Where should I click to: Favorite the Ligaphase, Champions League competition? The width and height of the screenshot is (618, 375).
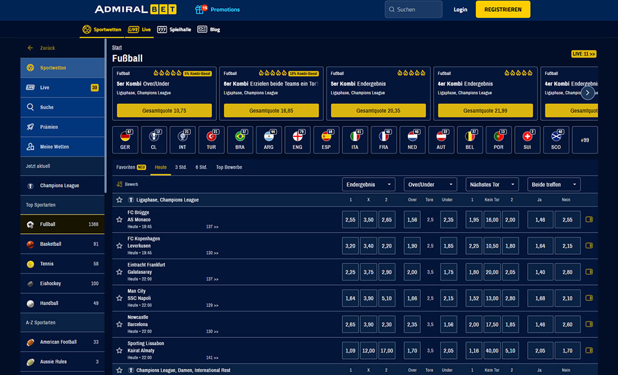[119, 200]
